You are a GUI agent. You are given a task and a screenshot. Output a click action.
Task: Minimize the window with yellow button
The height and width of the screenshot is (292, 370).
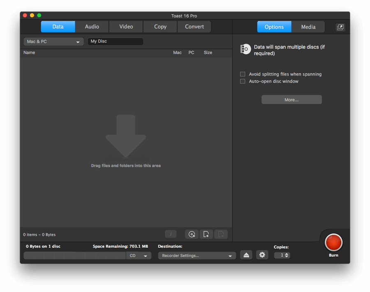[x=32, y=15]
